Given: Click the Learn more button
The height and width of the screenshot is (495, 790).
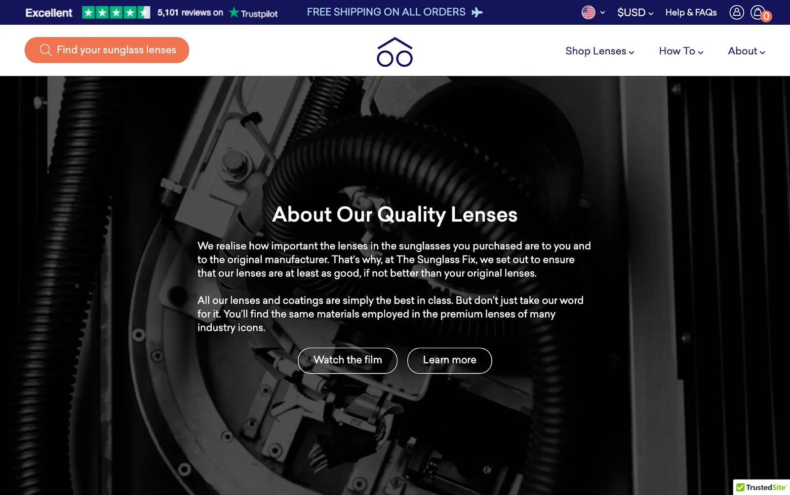Looking at the screenshot, I should [449, 361].
